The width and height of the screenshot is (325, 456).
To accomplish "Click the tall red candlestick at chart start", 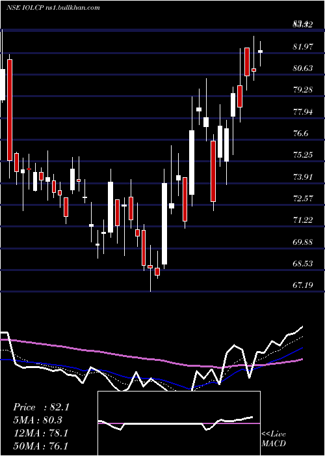I will (10, 110).
